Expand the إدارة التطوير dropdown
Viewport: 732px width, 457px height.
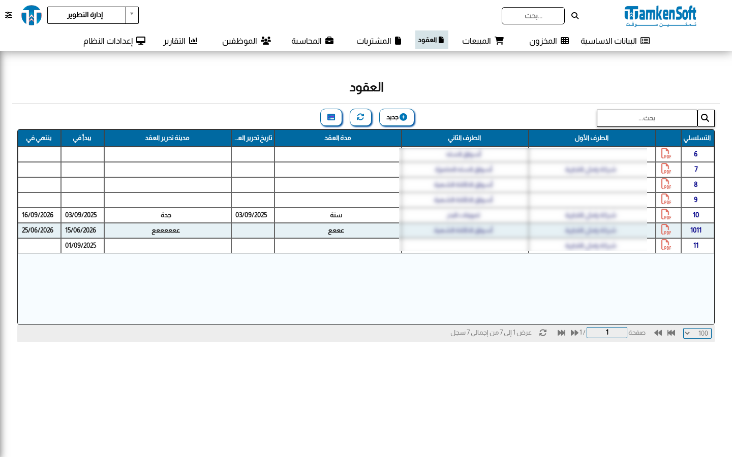(132, 15)
